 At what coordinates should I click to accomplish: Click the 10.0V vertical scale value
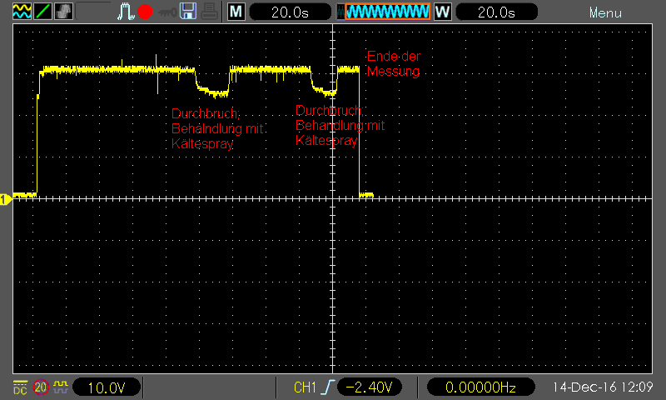(x=107, y=387)
